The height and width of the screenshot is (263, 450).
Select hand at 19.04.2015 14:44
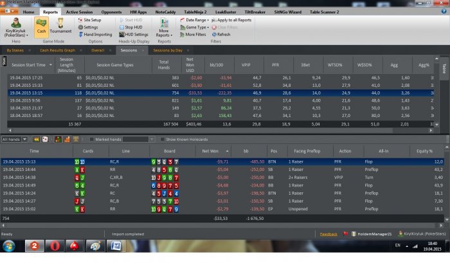(222, 169)
